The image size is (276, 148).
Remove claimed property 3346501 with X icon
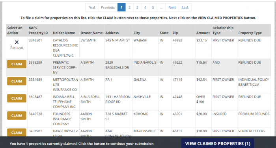click(17, 44)
